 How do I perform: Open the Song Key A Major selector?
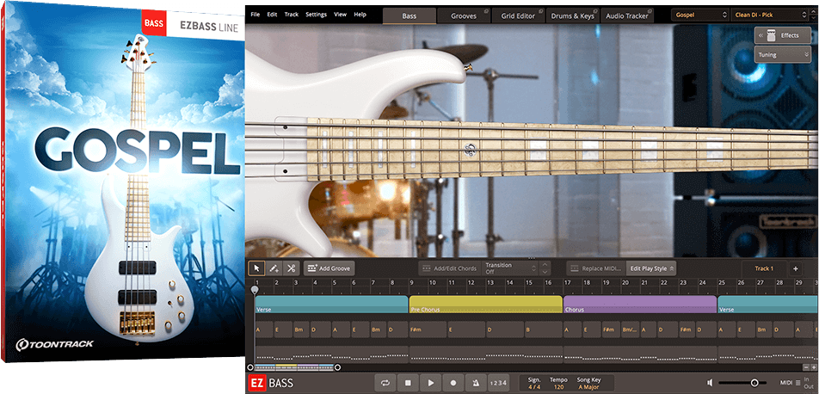[588, 387]
